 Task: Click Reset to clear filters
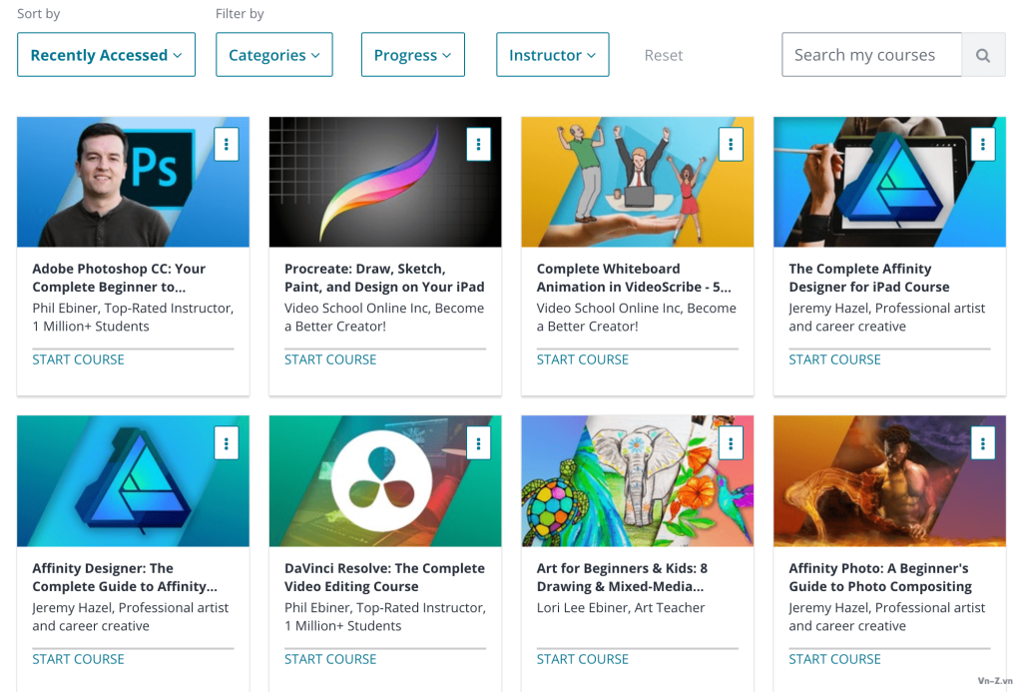click(664, 56)
